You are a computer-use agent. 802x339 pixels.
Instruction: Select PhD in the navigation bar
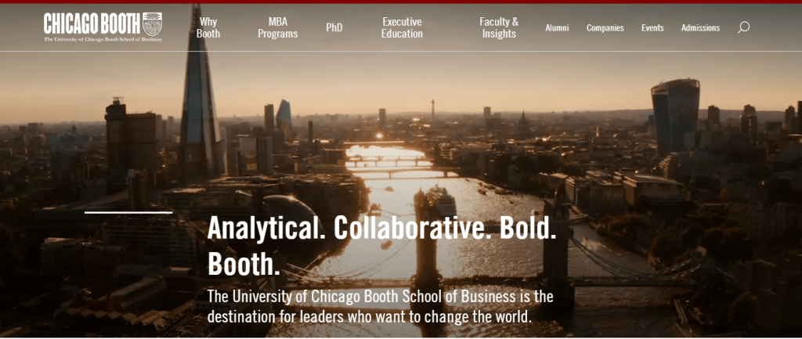334,27
